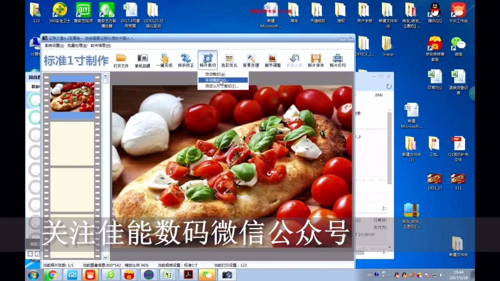Open the 批量处理(B) menu
This screenshot has width=500, height=281.
[x=77, y=46]
